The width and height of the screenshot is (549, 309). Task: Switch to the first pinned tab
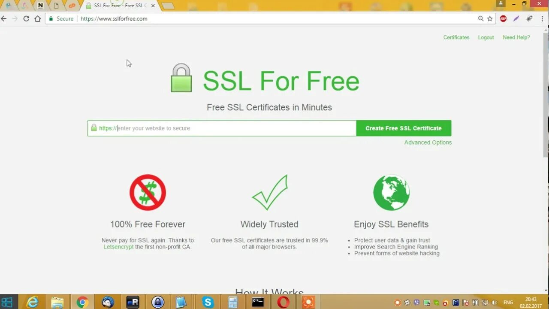click(8, 6)
